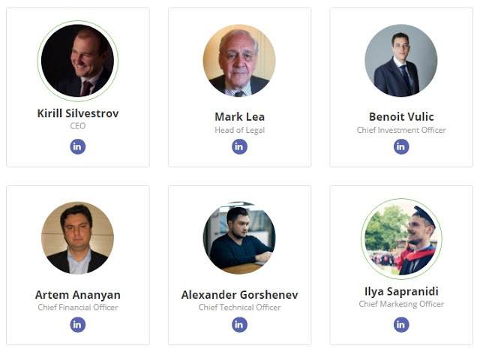Screen dimensions: 480x352
Task: Open the LinkedIn icon under Alexander Gorshenev
Action: (239, 324)
